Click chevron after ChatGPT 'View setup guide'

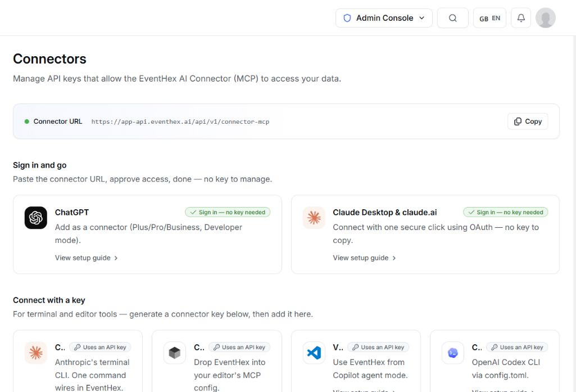click(x=116, y=258)
